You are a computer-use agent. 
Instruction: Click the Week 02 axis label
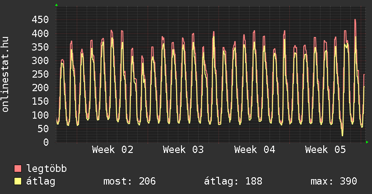coord(112,149)
